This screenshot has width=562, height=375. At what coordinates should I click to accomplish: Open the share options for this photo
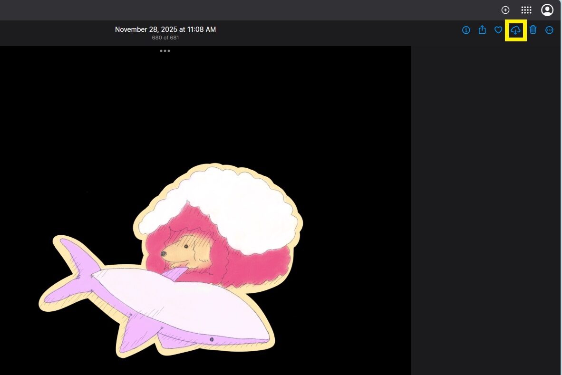click(x=482, y=30)
